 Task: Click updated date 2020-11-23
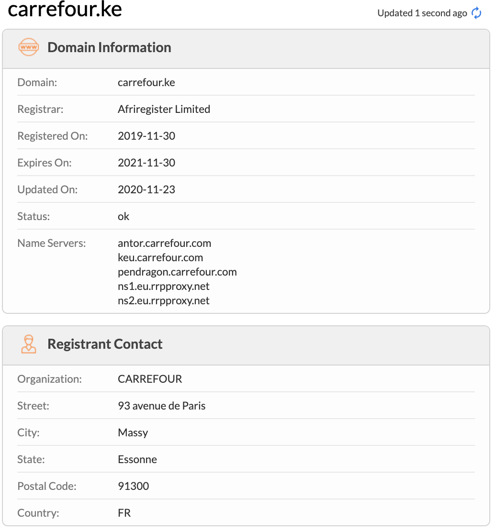coord(147,189)
